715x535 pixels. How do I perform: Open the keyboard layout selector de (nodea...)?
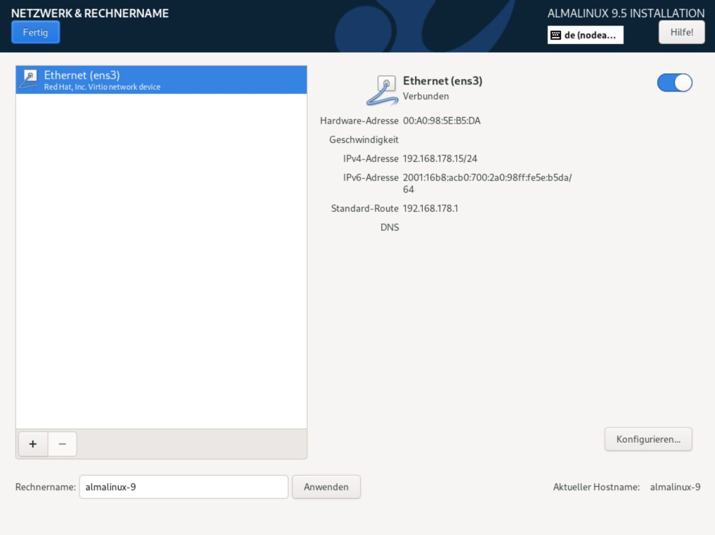pos(585,34)
